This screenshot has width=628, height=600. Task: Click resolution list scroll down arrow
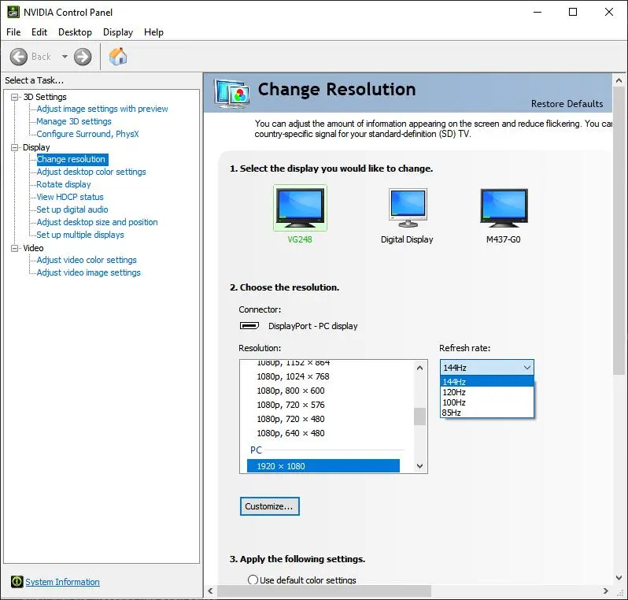click(x=419, y=465)
